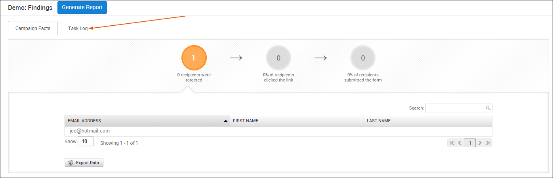Click the page 1 pagination button
The height and width of the screenshot is (178, 553).
pos(470,143)
